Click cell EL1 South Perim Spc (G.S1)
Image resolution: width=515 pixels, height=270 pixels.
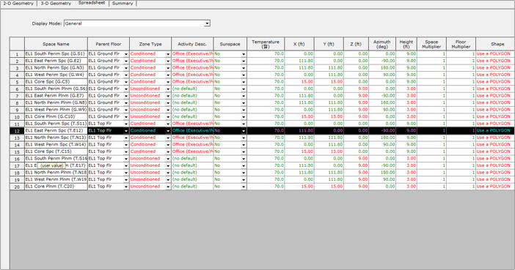pos(56,53)
